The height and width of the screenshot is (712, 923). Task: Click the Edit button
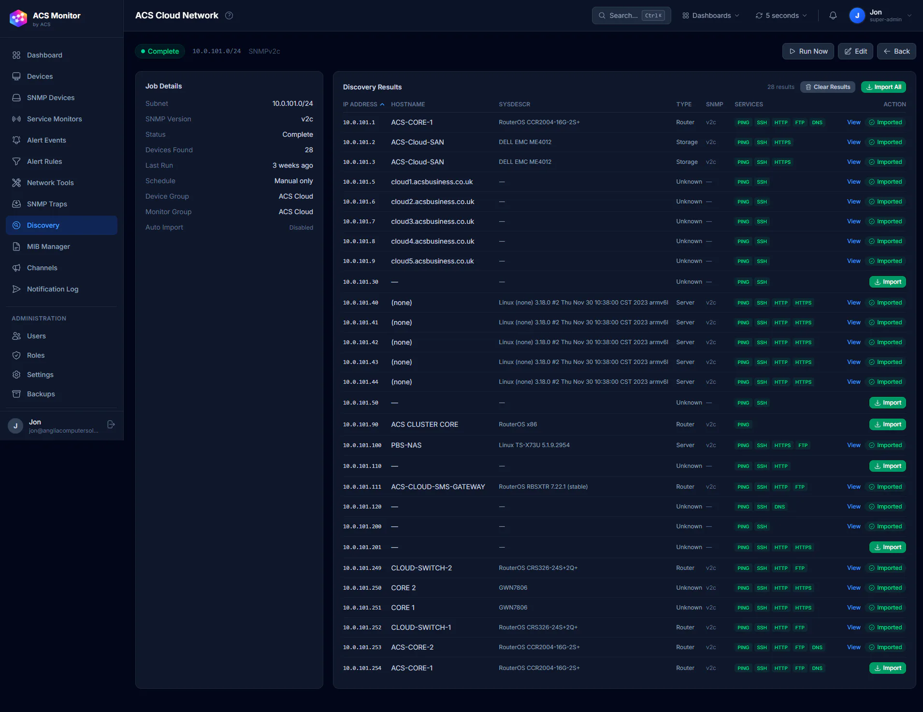[x=855, y=51]
